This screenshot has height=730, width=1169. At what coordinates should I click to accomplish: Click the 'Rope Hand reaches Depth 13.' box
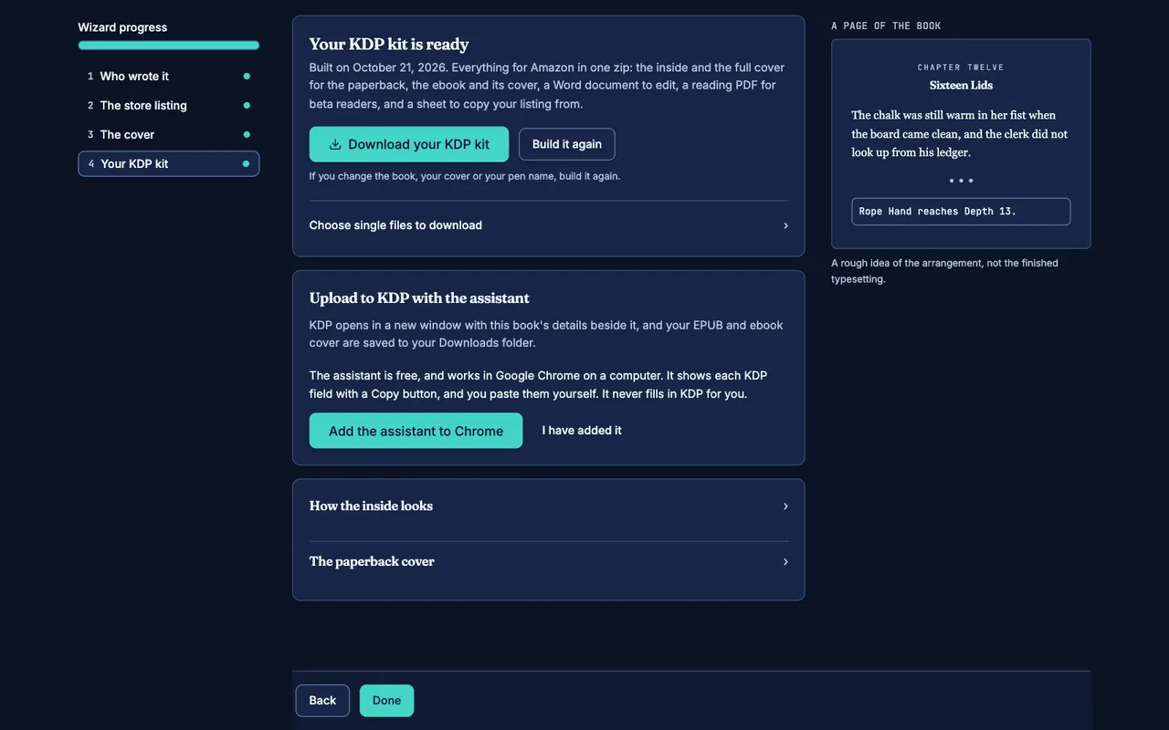tap(961, 212)
